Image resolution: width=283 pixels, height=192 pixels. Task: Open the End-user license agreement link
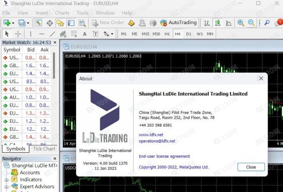164,156
